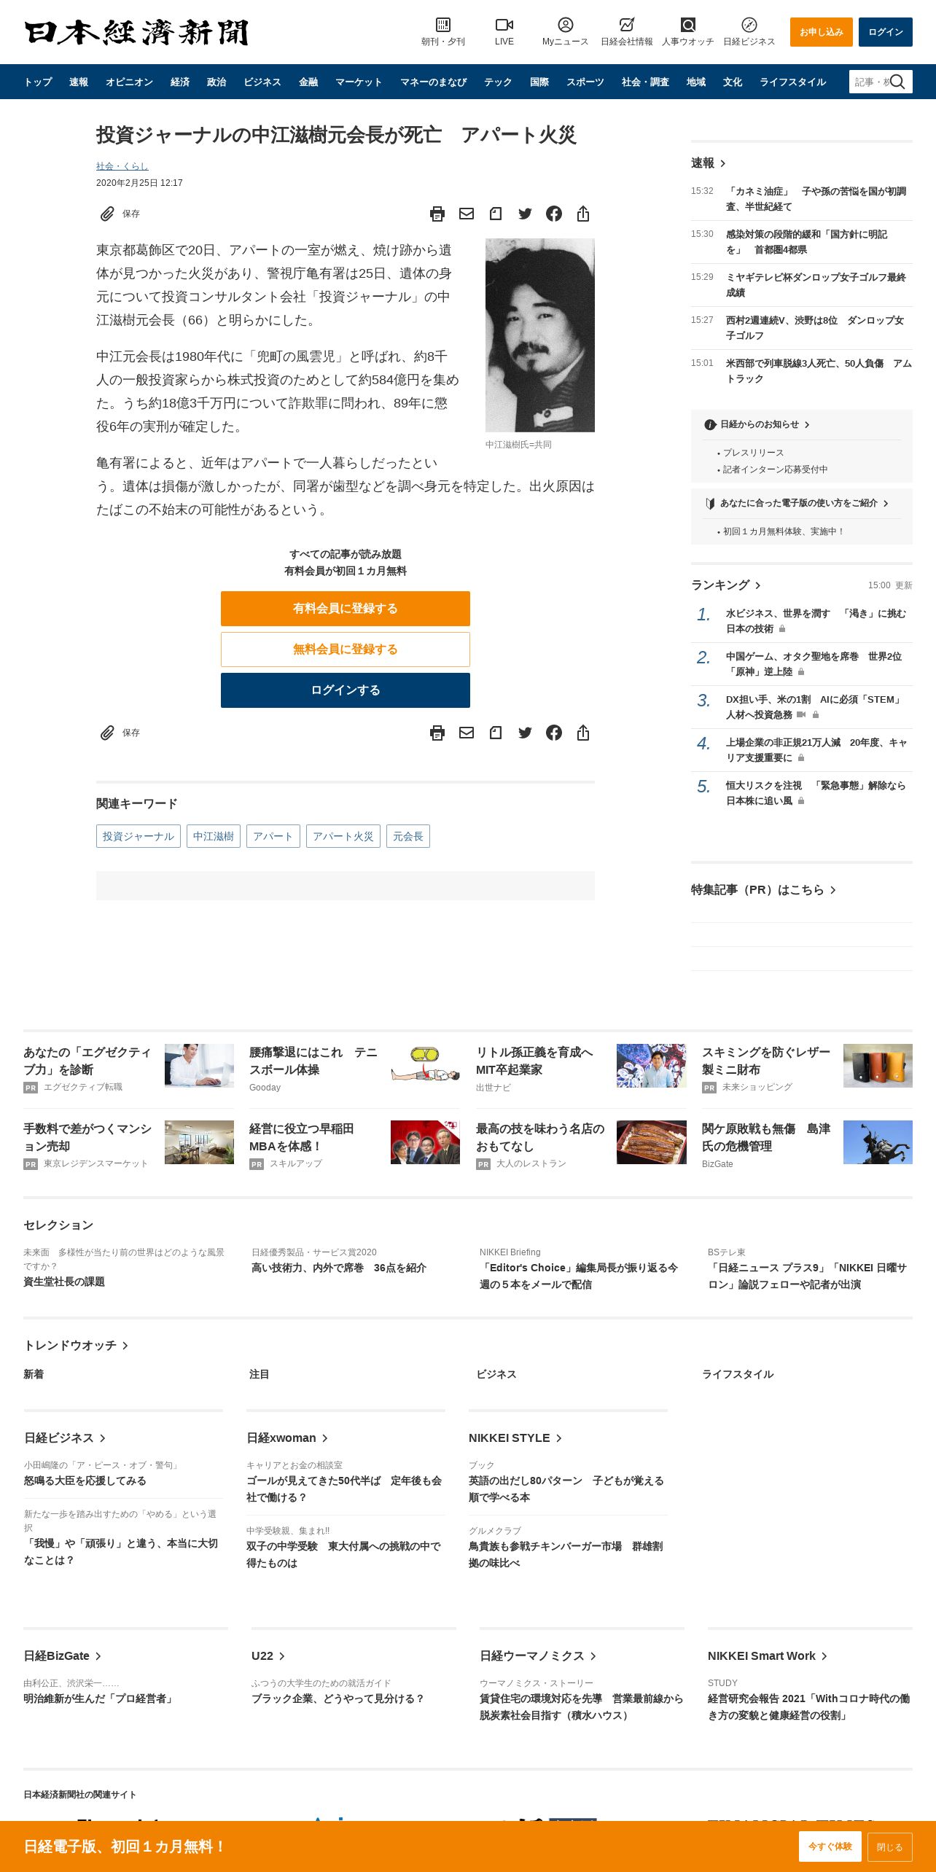The image size is (936, 1872).
Task: Open the 速報 nav item
Action: [79, 82]
